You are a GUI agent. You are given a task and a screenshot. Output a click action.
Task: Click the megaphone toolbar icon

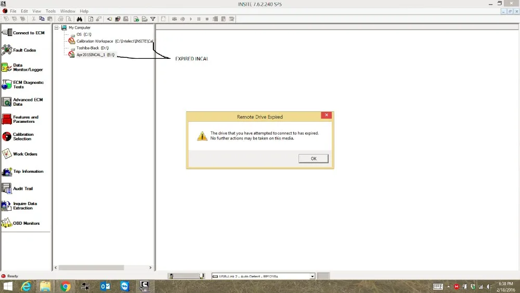[109, 19]
